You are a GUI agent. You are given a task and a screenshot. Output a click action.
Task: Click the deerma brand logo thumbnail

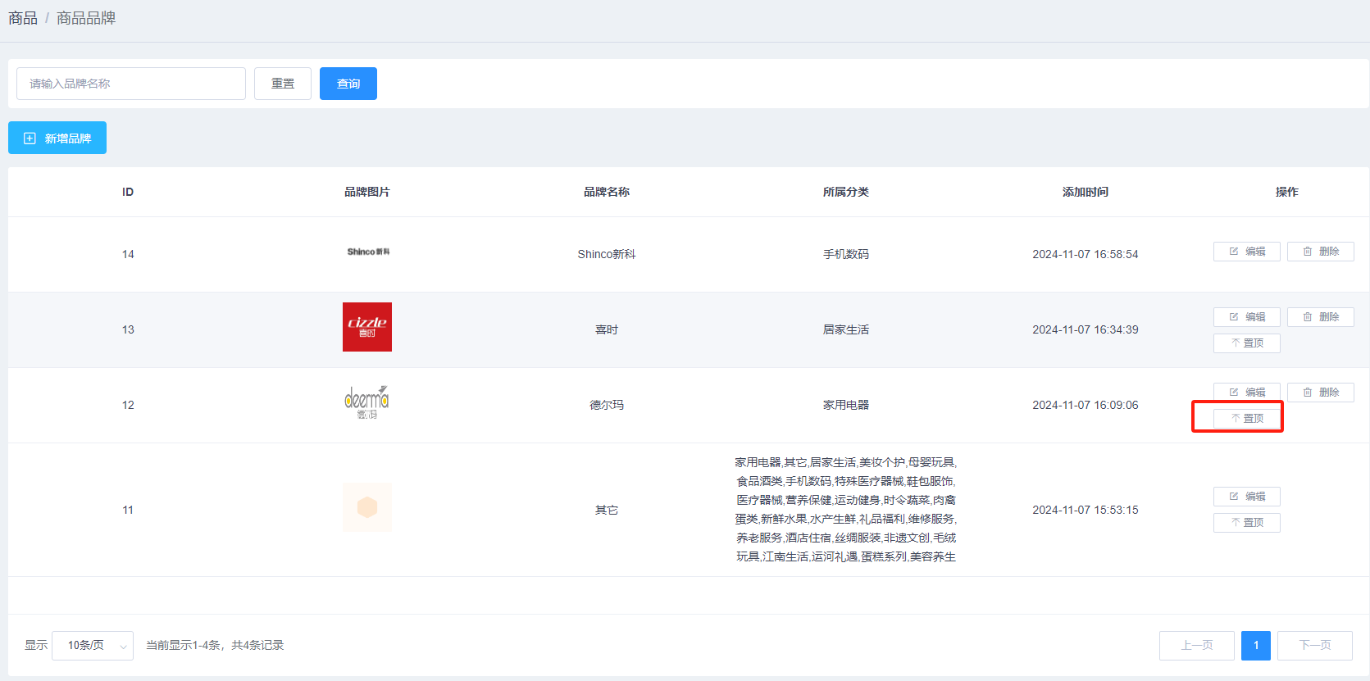pyautogui.click(x=366, y=402)
